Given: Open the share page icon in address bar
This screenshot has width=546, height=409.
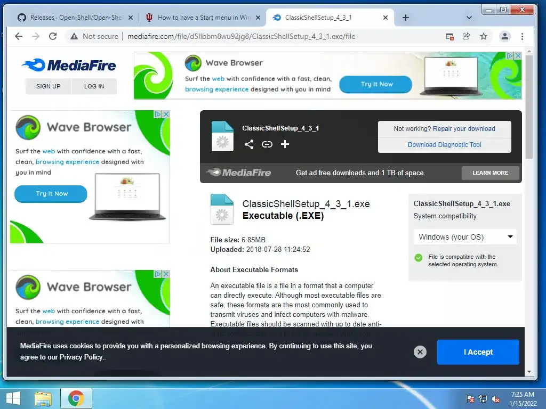Looking at the screenshot, I should coord(466,36).
